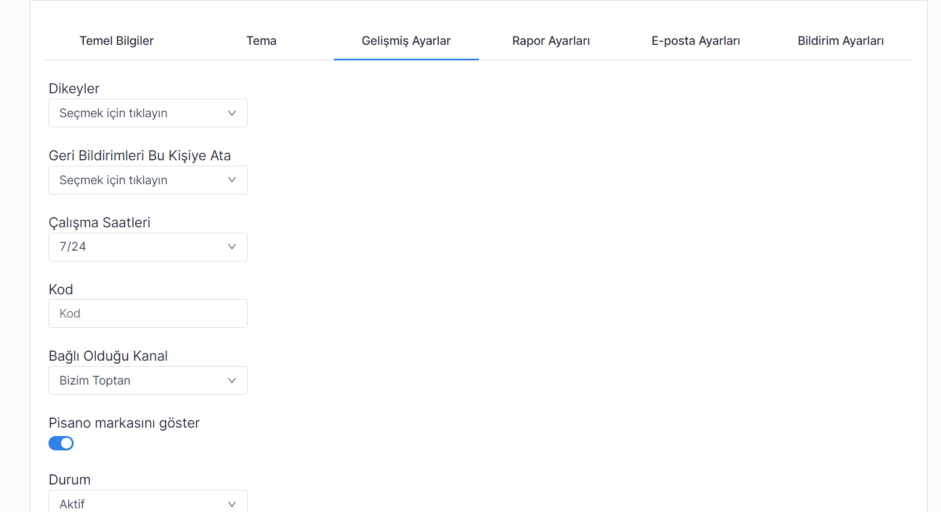941x512 pixels.
Task: Open the Dikeyler selection dropdown
Action: 138,114
